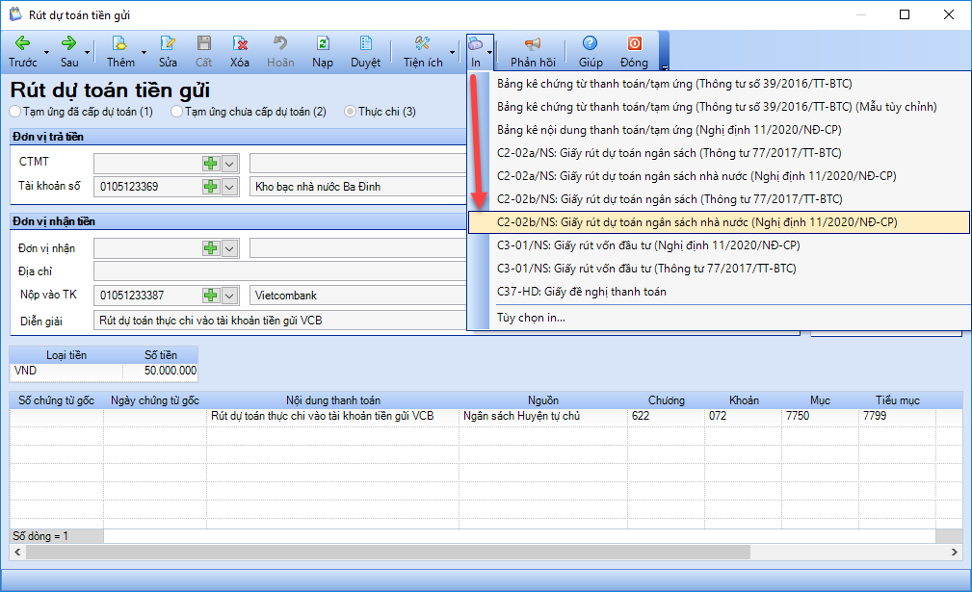Send feedback via Phản hồi
The height and width of the screenshot is (592, 972).
[533, 52]
